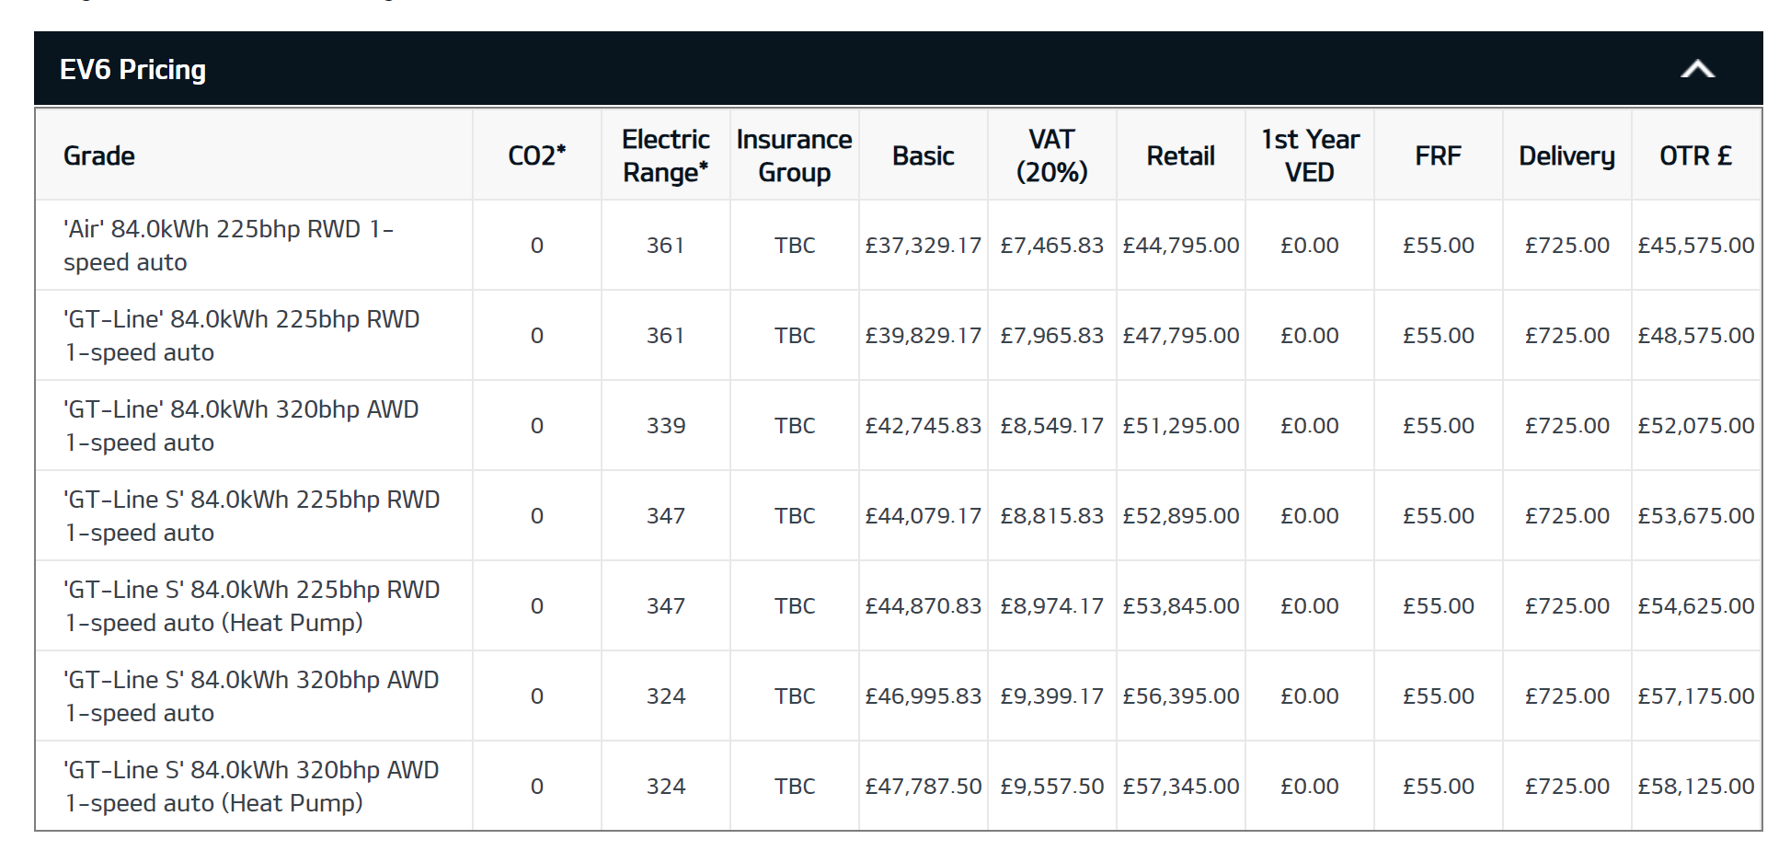Screen dimensions: 1790x851
Task: Click the £9,399.17 VAT value
Action: click(1052, 696)
